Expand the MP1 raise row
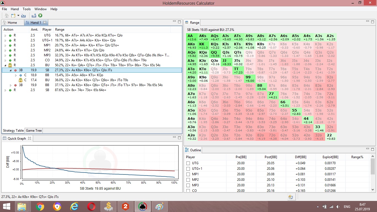The width and height of the screenshot is (377, 212). [x=5, y=46]
